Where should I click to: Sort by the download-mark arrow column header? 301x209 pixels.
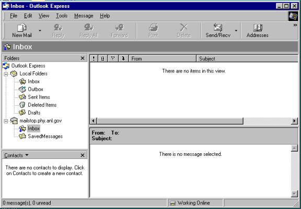[x=123, y=58]
